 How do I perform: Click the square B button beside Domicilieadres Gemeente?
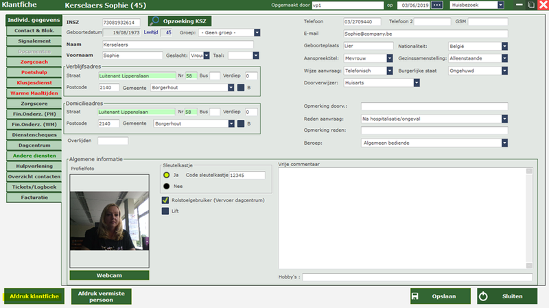[240, 123]
